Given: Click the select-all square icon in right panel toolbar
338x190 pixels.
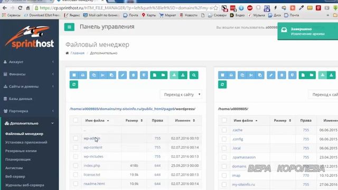Looking at the screenshot, I should coord(222,75).
